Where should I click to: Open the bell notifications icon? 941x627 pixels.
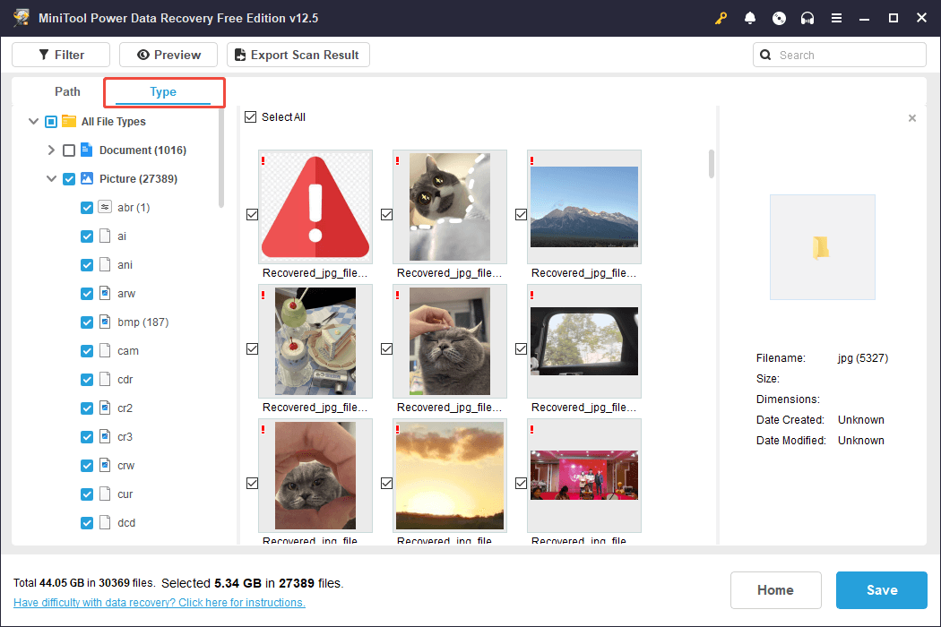(x=750, y=18)
